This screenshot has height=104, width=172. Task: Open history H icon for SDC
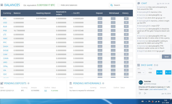point(126,74)
